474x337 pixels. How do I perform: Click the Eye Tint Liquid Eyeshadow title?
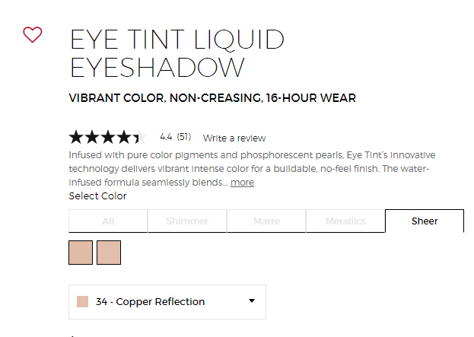coord(177,53)
